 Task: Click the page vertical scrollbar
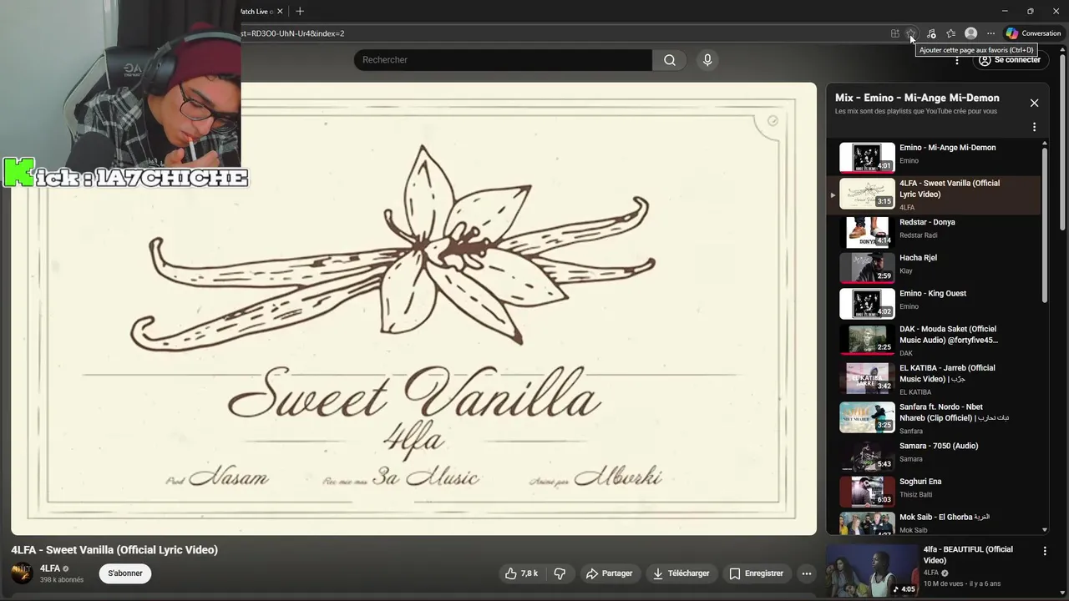point(1062,142)
